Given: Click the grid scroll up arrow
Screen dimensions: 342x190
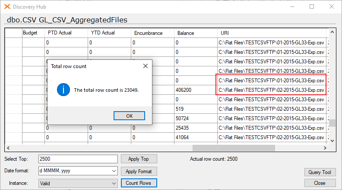Looking at the screenshot, I should click(332, 32).
